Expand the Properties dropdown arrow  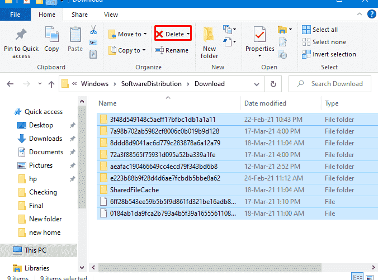tap(259, 56)
